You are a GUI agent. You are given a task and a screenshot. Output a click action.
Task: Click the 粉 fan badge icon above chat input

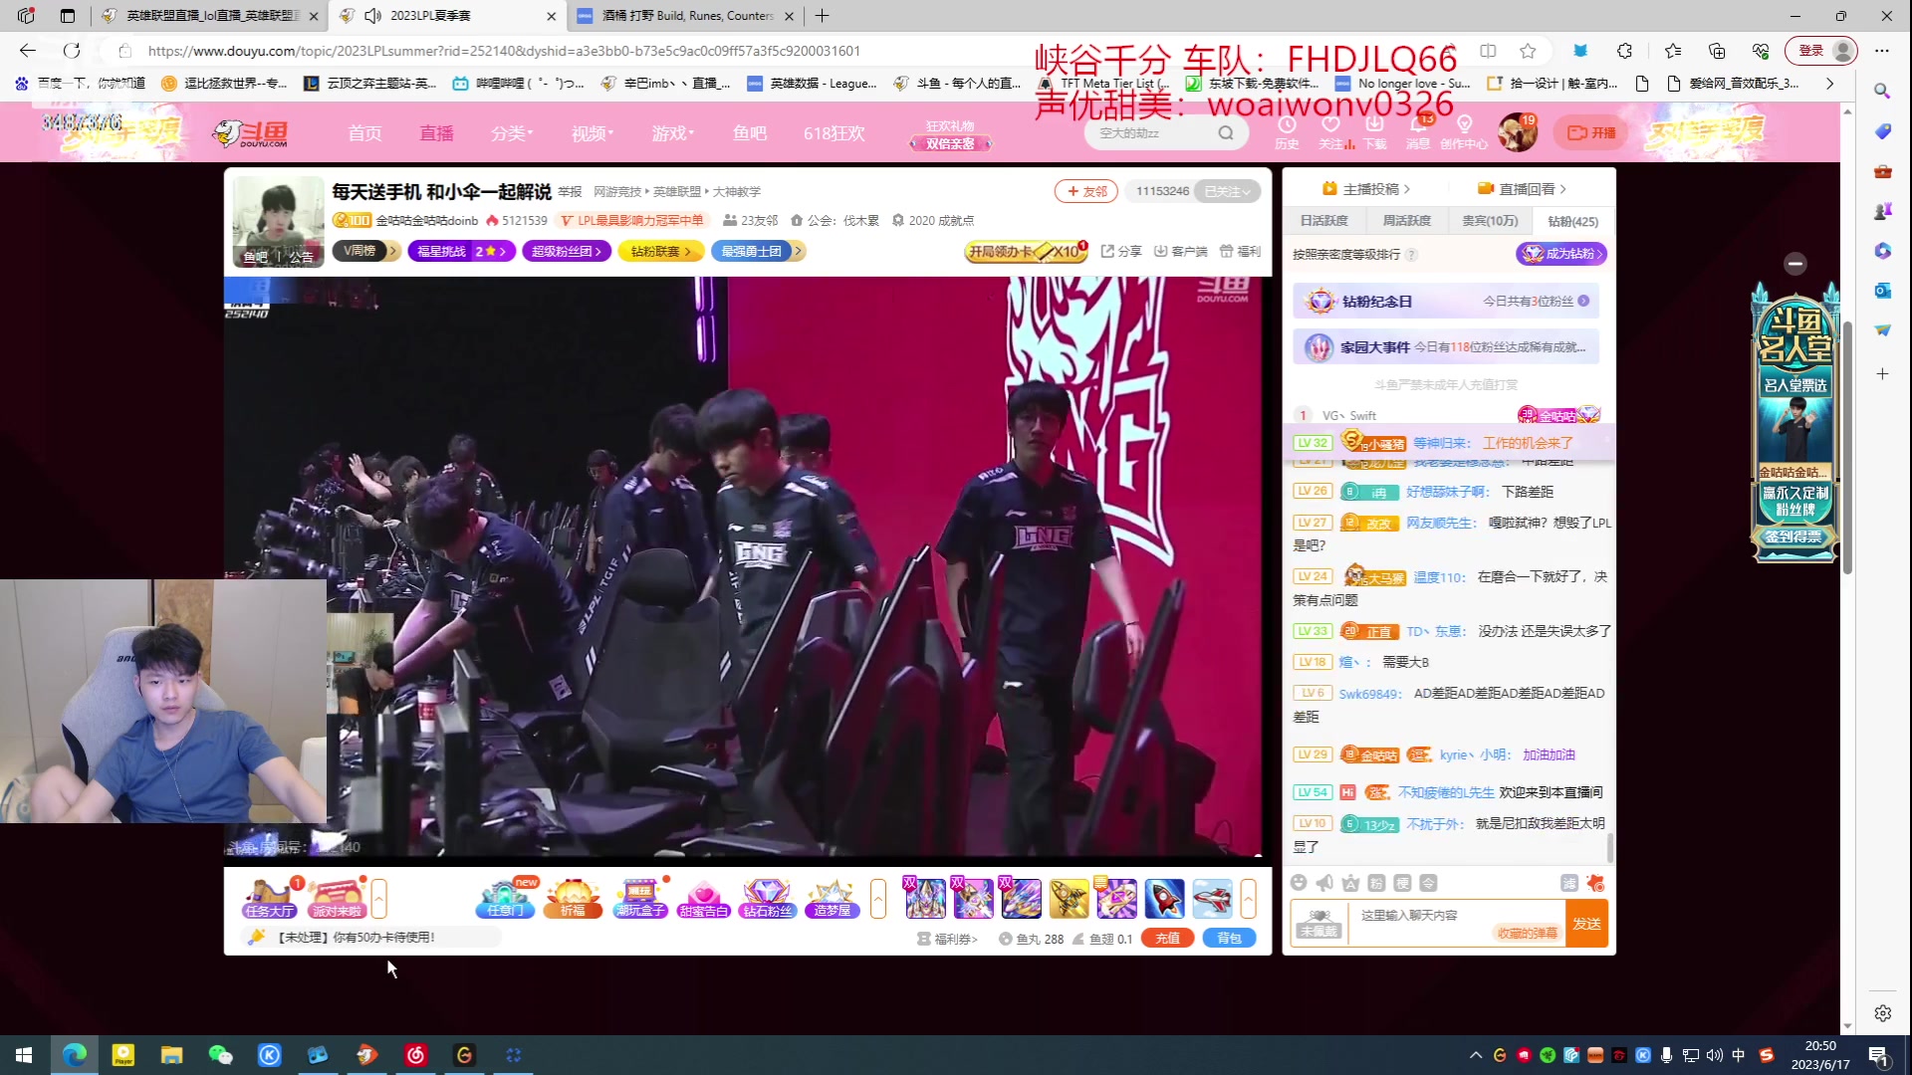(1375, 883)
